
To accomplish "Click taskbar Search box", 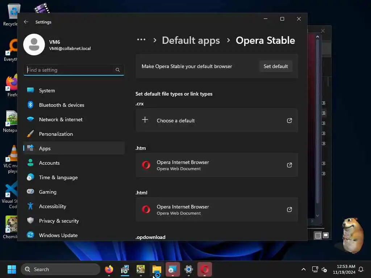I will [x=61, y=269].
